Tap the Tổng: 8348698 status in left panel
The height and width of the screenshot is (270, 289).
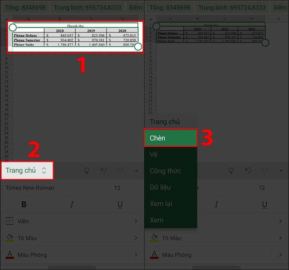[x=26, y=7]
